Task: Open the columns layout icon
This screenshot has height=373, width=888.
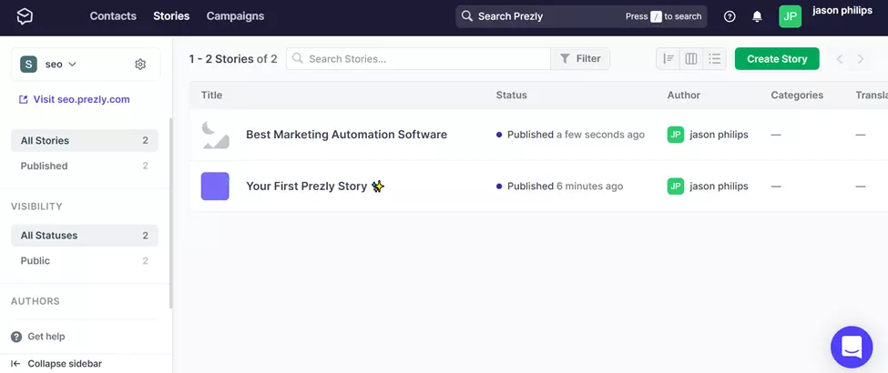Action: (691, 59)
